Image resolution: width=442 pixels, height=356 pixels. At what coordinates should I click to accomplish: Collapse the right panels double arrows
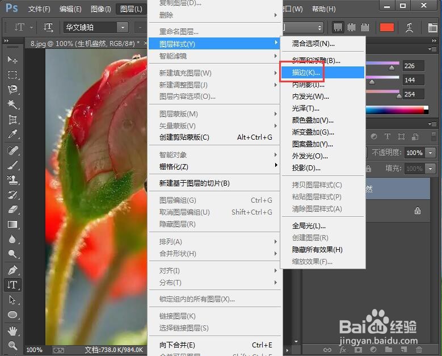pyautogui.click(x=434, y=41)
